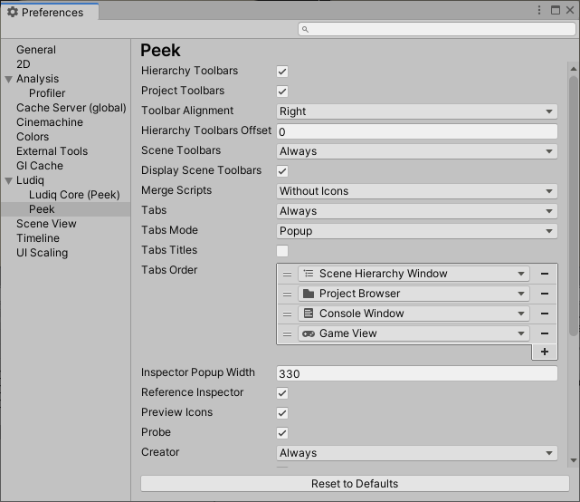Grab the drag handle for Game View
The width and height of the screenshot is (580, 502).
click(x=287, y=333)
